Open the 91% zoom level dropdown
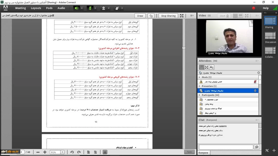278x156 pixels. pyautogui.click(x=62, y=152)
